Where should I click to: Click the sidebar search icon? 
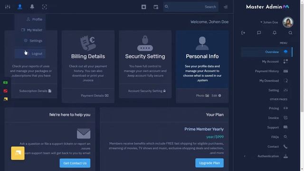click(x=290, y=33)
